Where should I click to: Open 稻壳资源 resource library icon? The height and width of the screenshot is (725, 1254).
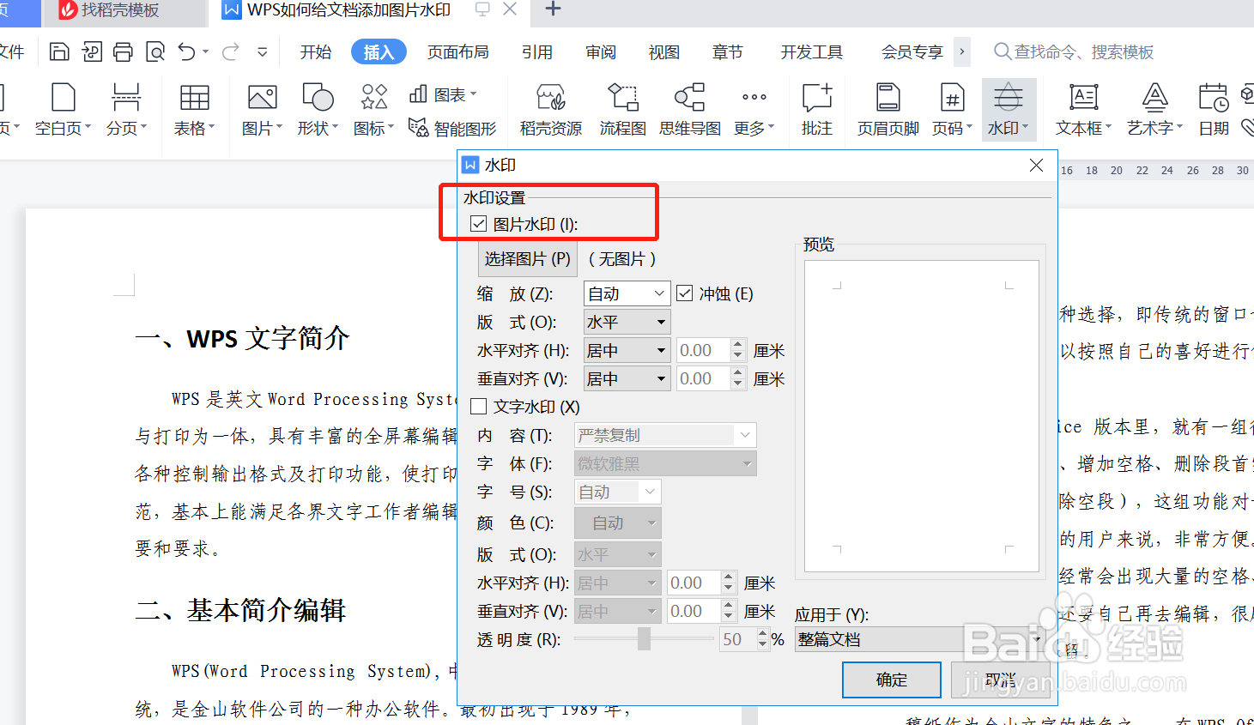(550, 98)
